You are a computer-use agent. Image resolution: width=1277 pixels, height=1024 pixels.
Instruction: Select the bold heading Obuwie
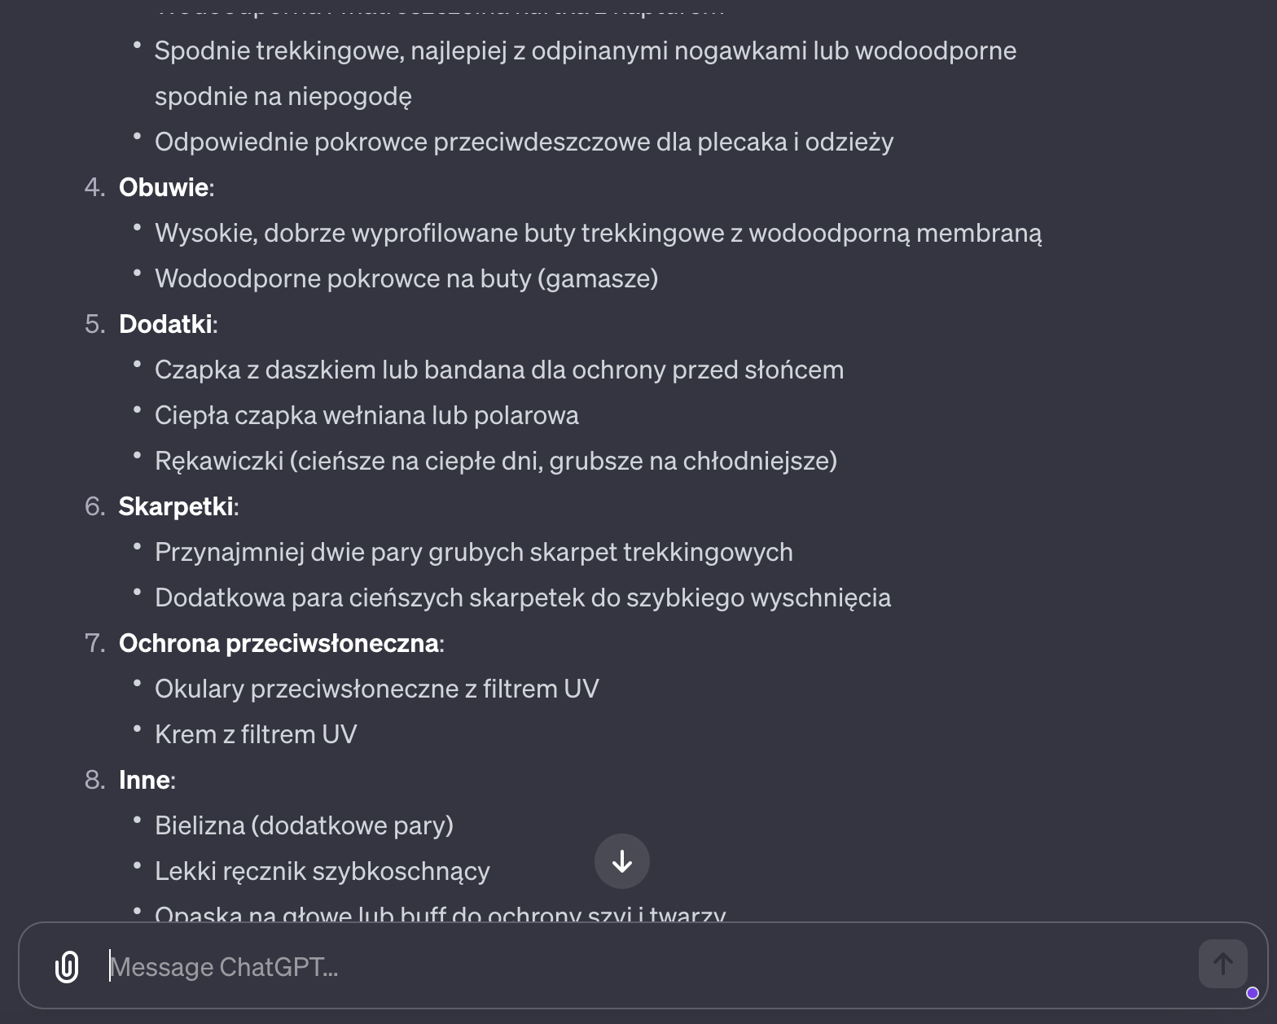(164, 186)
